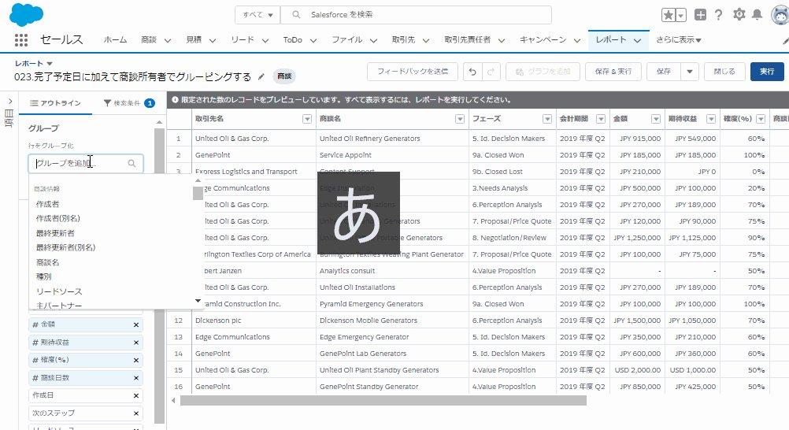Open 確度(%) column menu arrow
The width and height of the screenshot is (789, 430).
click(761, 119)
